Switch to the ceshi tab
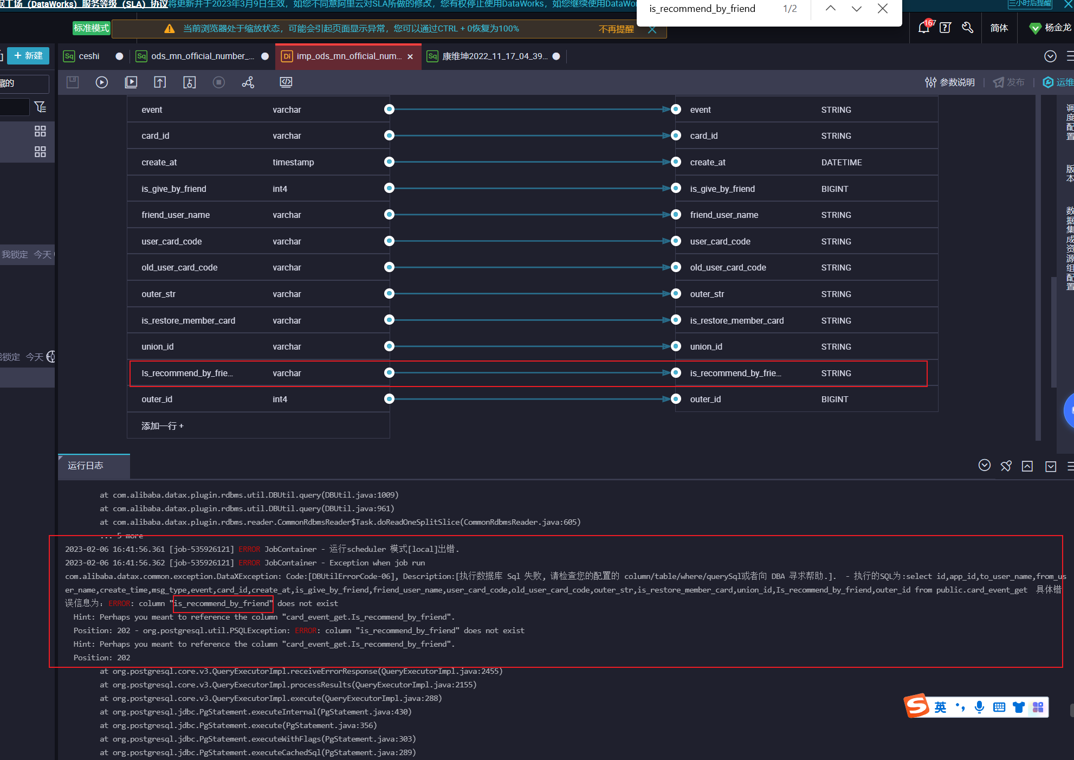 (89, 56)
